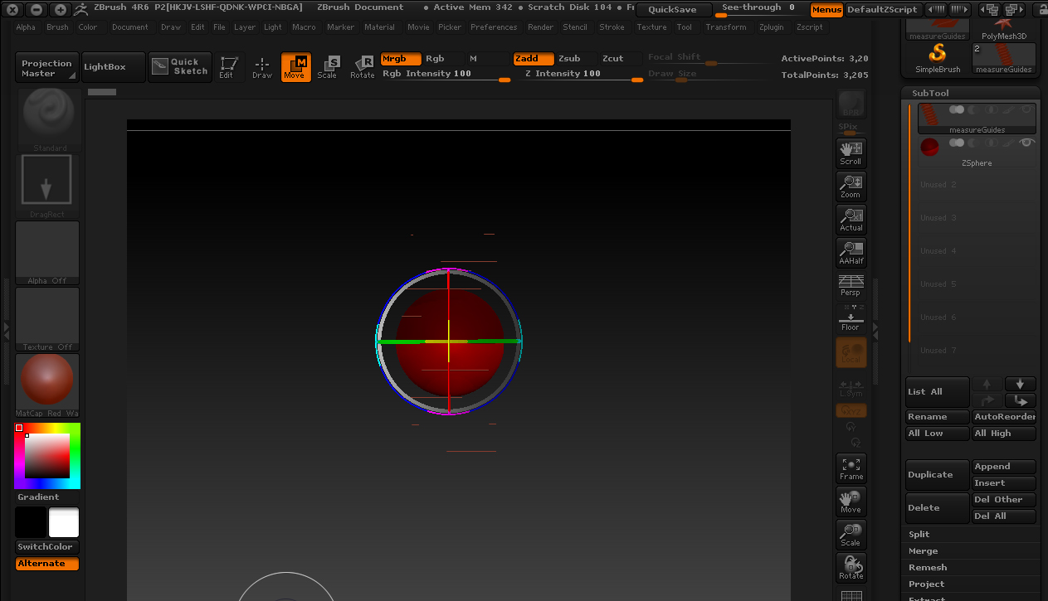This screenshot has height=601, width=1048.
Task: Click the AAHalf antialiased half-size icon
Action: (x=851, y=253)
